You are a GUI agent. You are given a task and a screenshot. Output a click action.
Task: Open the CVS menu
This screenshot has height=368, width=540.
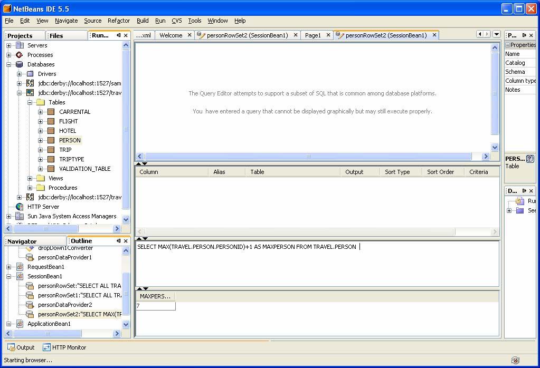tap(177, 21)
